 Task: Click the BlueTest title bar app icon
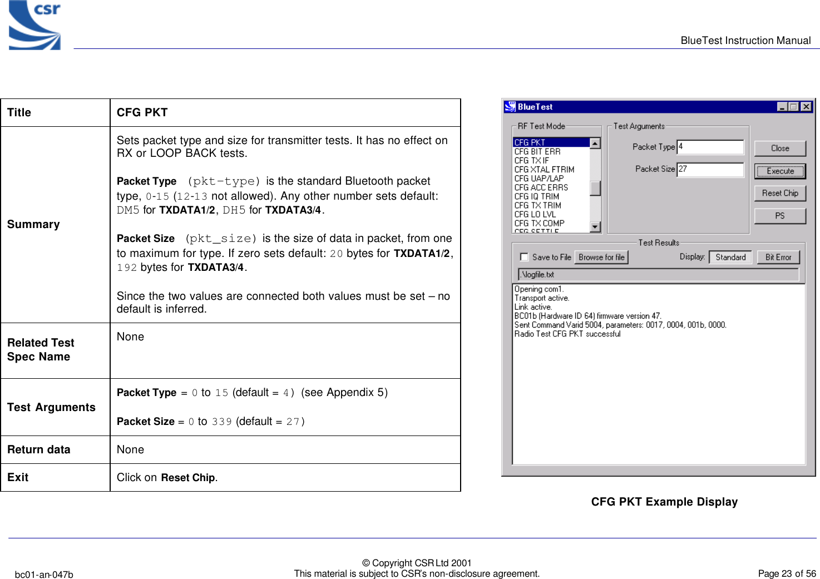click(x=510, y=106)
